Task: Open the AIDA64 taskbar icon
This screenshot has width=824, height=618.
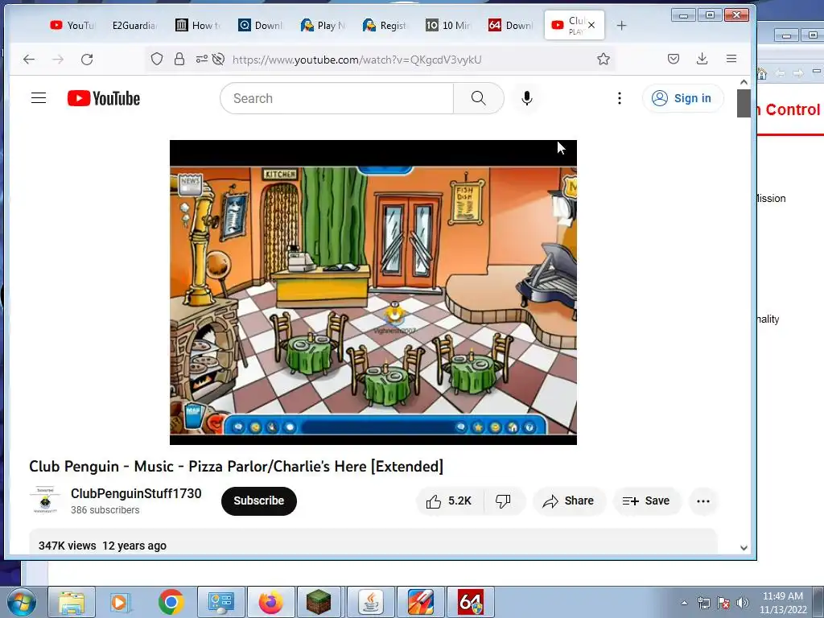Action: coord(470,602)
